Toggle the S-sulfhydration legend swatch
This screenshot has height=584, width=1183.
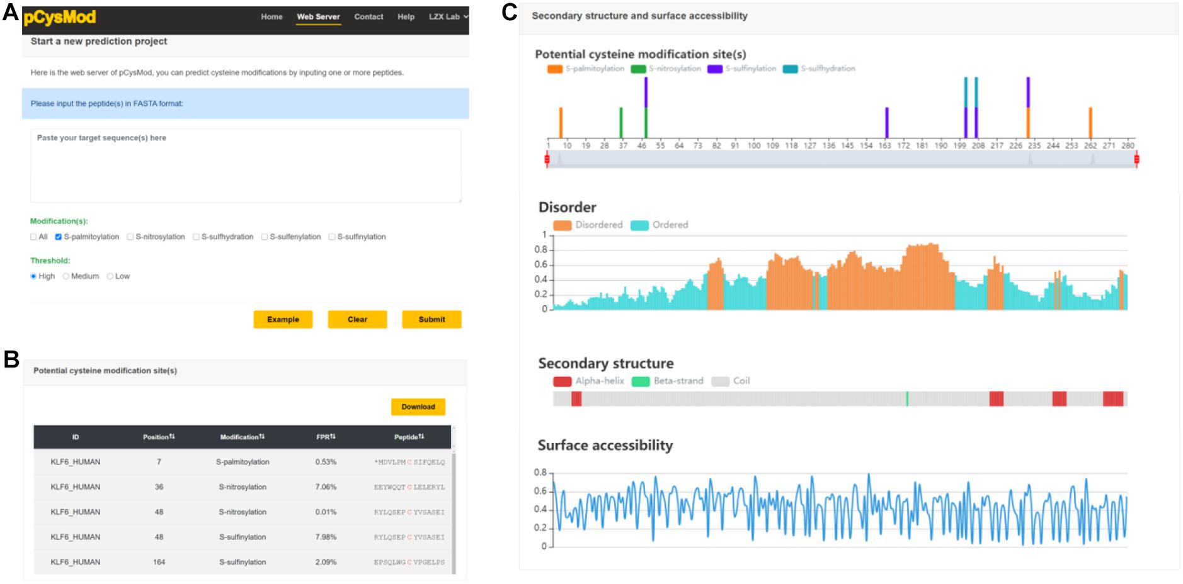tap(790, 69)
